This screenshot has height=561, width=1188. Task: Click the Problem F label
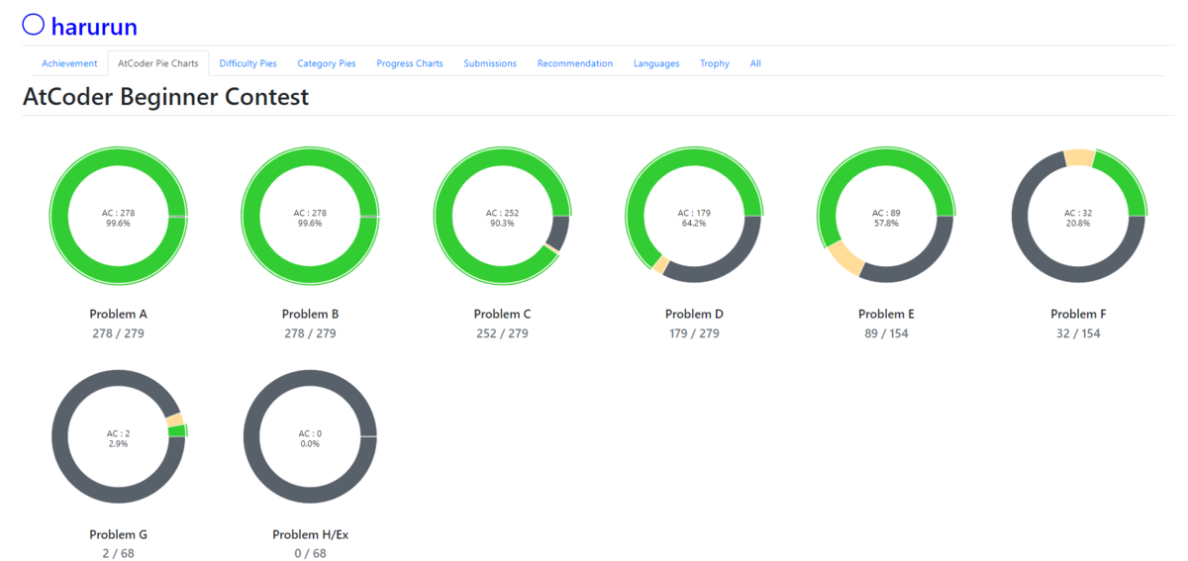coord(1078,314)
